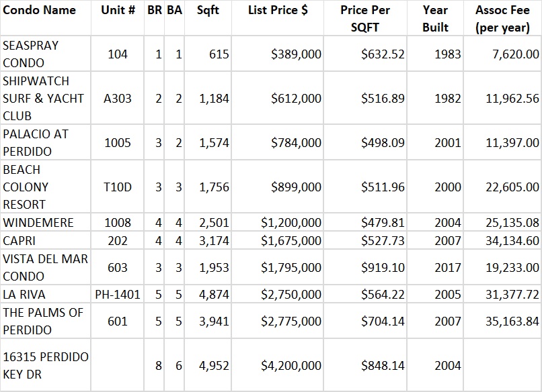
Task: Click the $919.10 price per sqft cell
Action: coord(383,267)
